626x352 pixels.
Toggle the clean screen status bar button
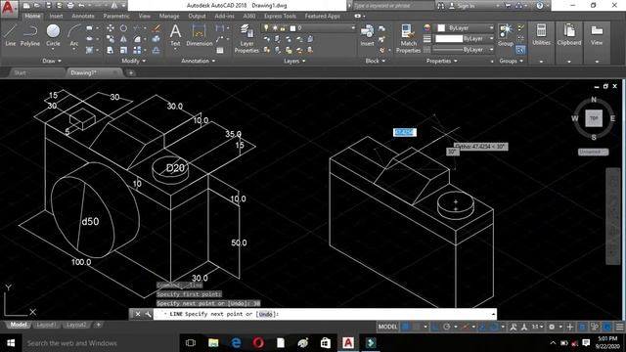pos(607,327)
